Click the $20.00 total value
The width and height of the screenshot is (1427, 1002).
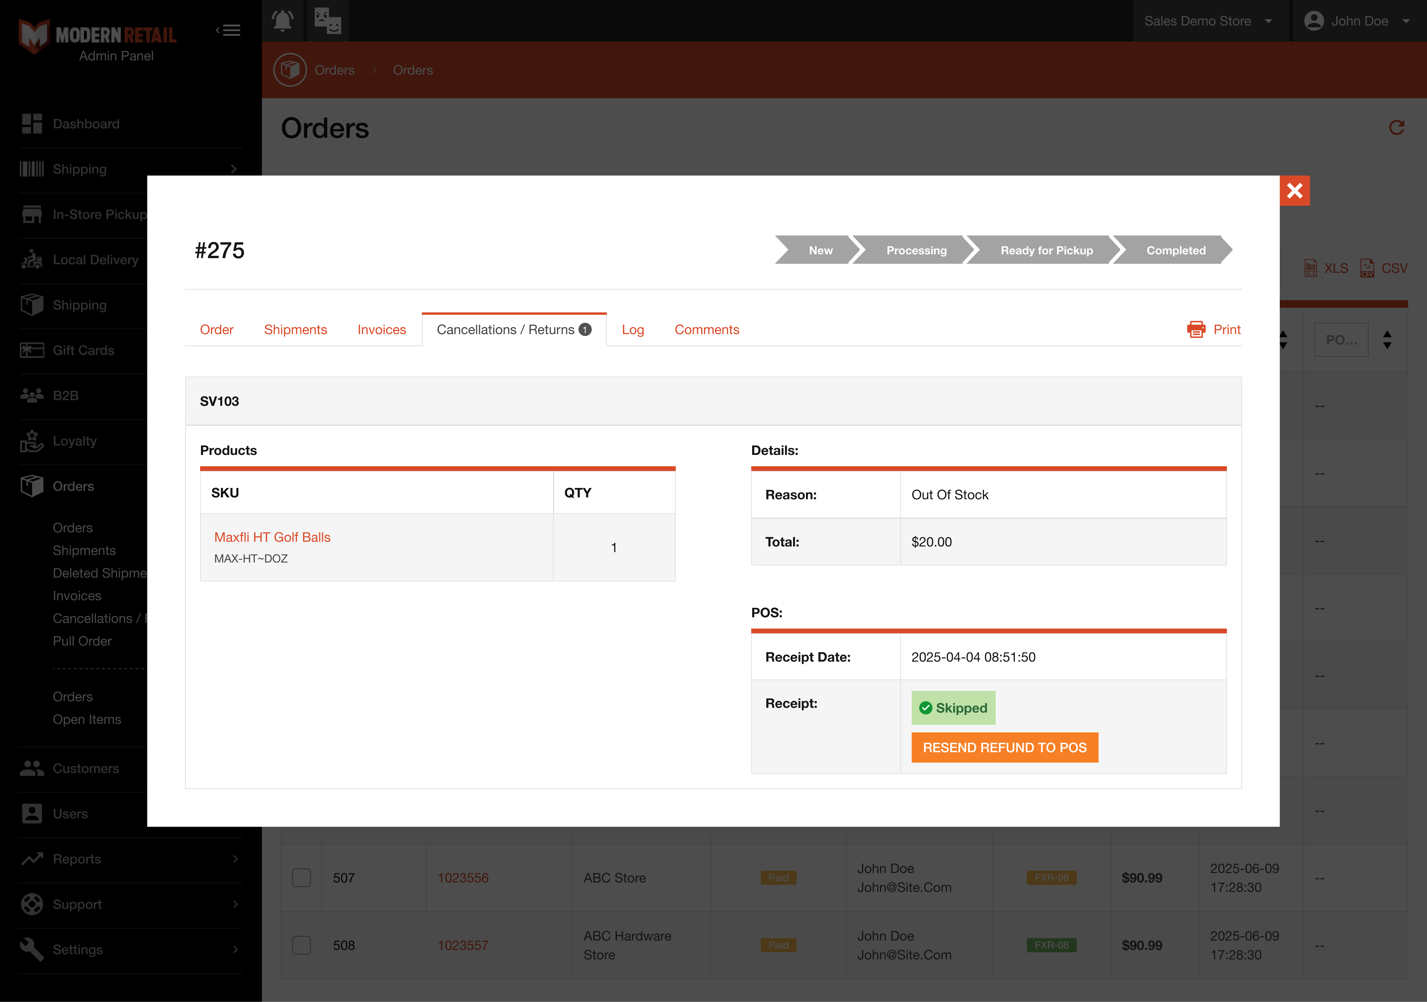[x=931, y=541]
